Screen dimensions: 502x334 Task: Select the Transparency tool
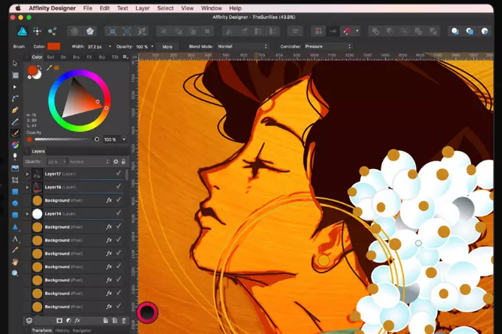click(15, 157)
